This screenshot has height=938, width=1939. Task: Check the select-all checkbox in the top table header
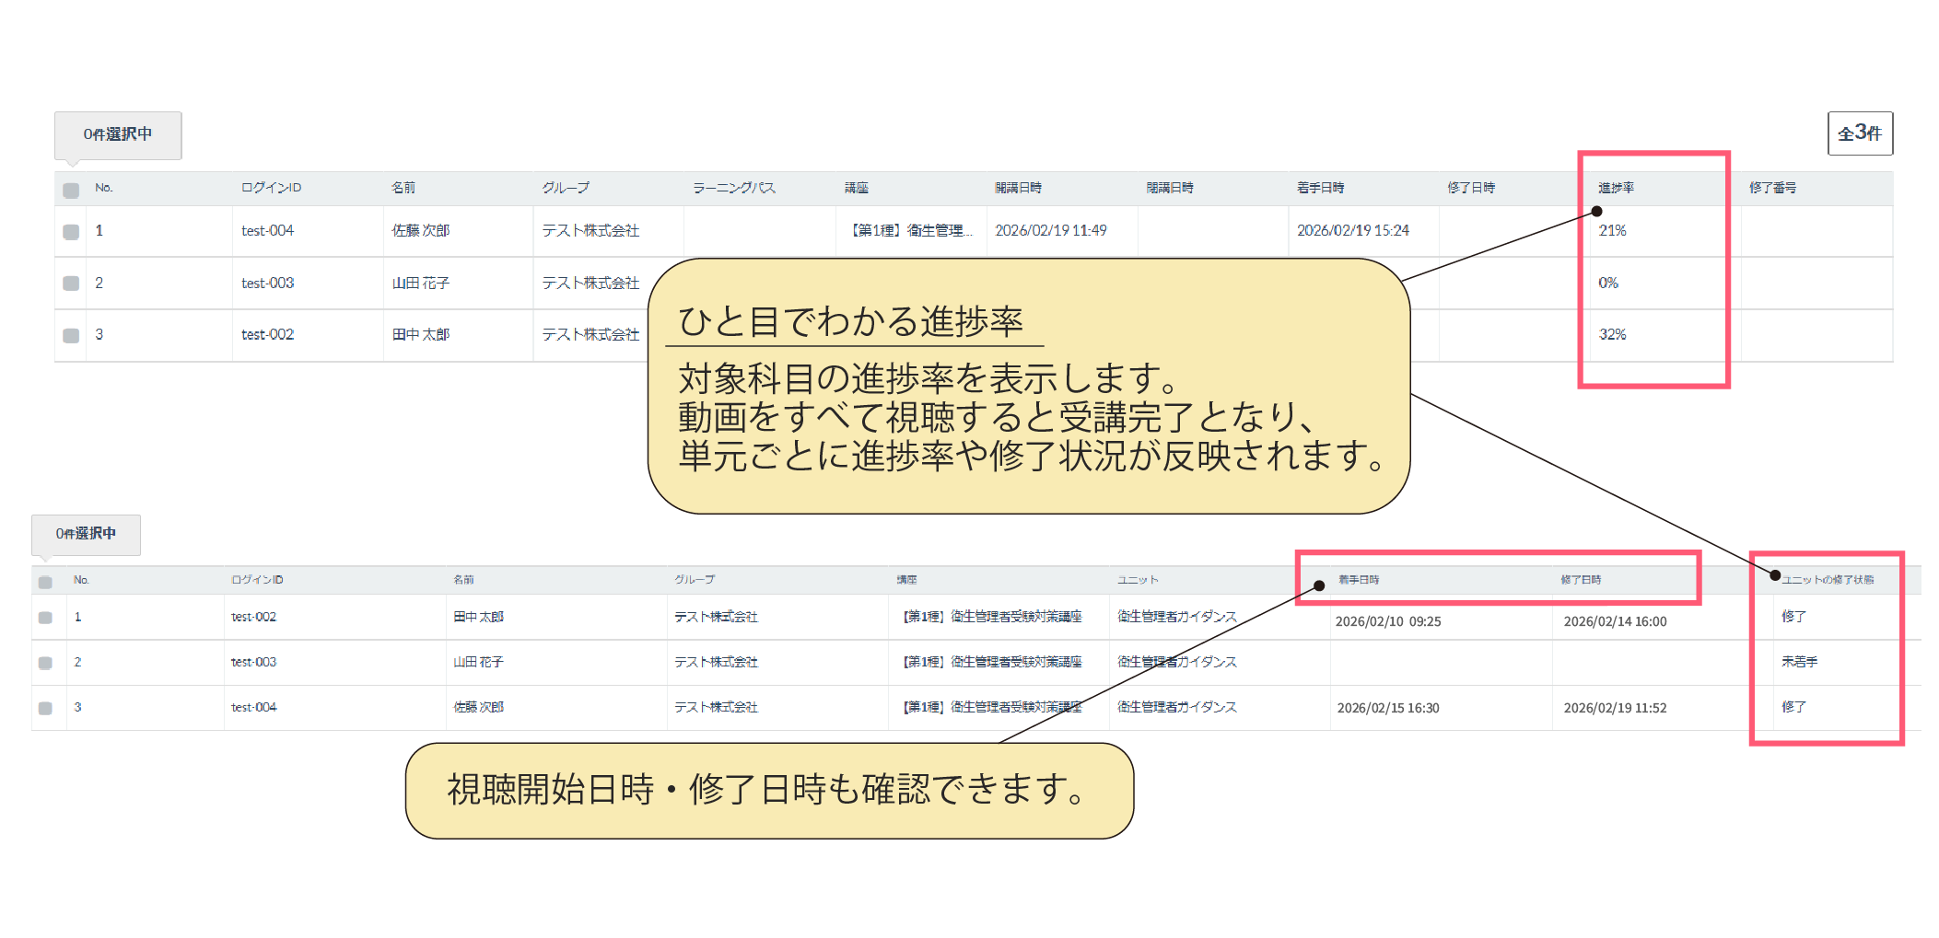point(70,187)
